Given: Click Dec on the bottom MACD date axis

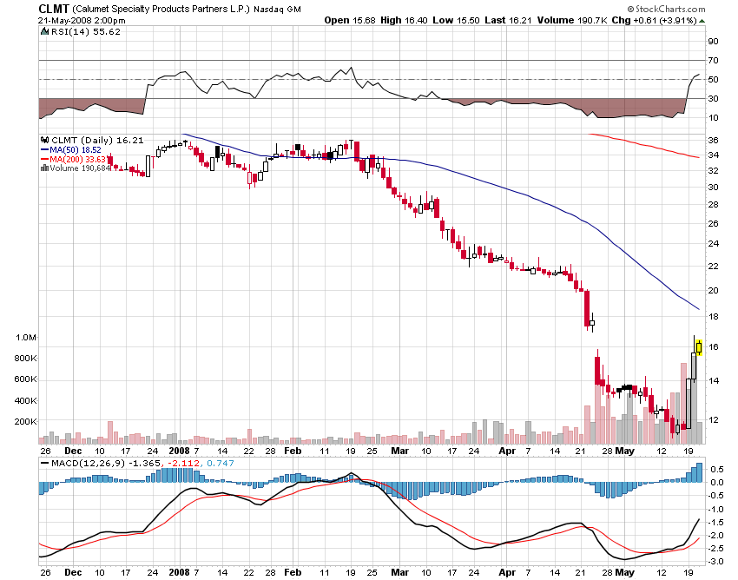Looking at the screenshot, I should 73,572.
